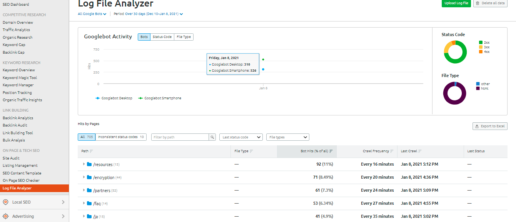Switch chart to Bots tab
Image resolution: width=516 pixels, height=222 pixels.
point(144,37)
